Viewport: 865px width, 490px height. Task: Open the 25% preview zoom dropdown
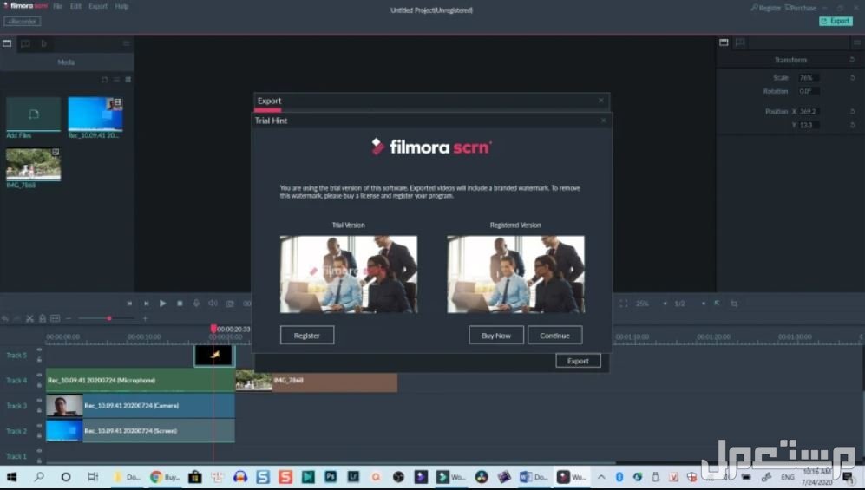[652, 304]
